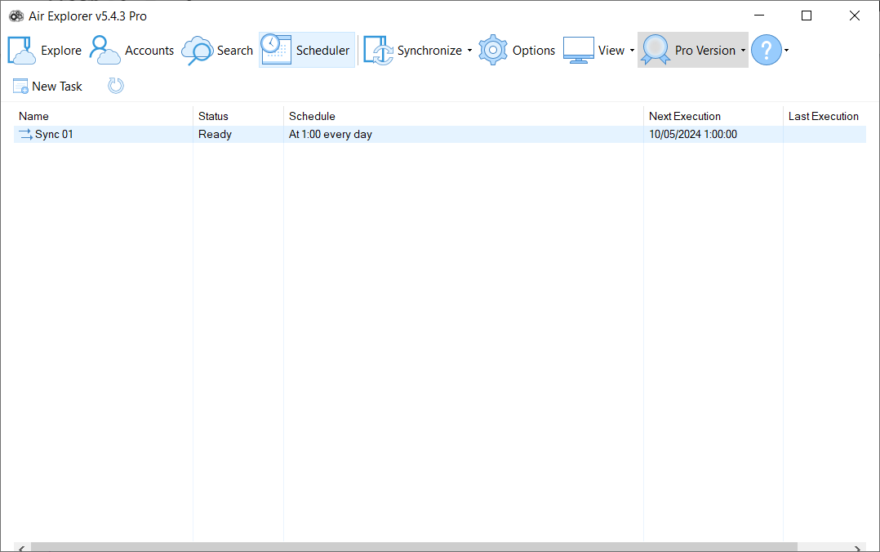Open Options via the gear icon
This screenshot has height=552, width=880.
click(493, 50)
